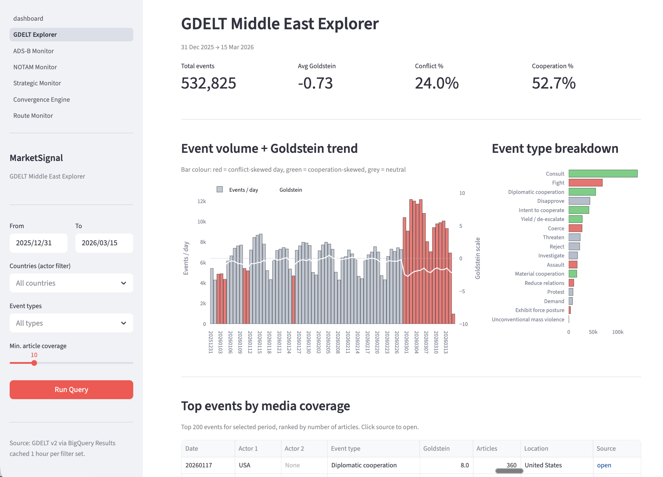The height and width of the screenshot is (477, 663).
Task: Click the To date field
Action: [x=104, y=243]
